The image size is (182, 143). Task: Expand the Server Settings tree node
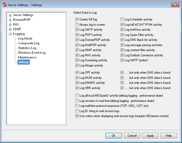point(10,15)
